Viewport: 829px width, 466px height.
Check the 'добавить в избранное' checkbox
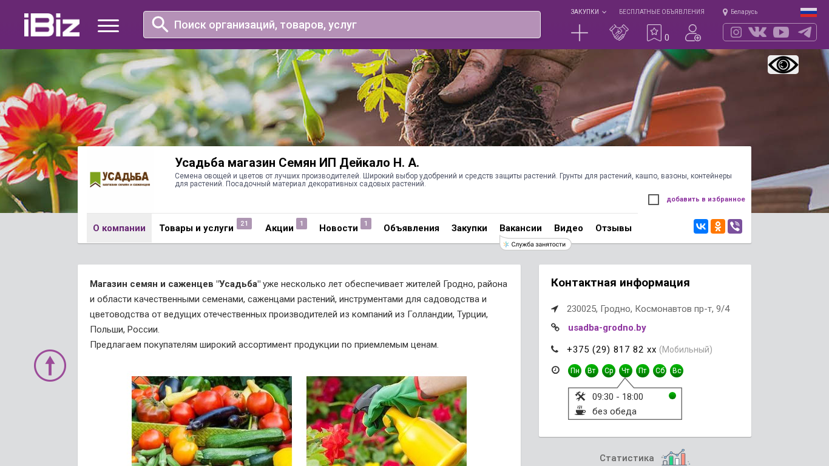point(654,200)
